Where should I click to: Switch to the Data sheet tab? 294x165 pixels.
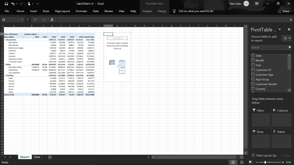(37, 157)
